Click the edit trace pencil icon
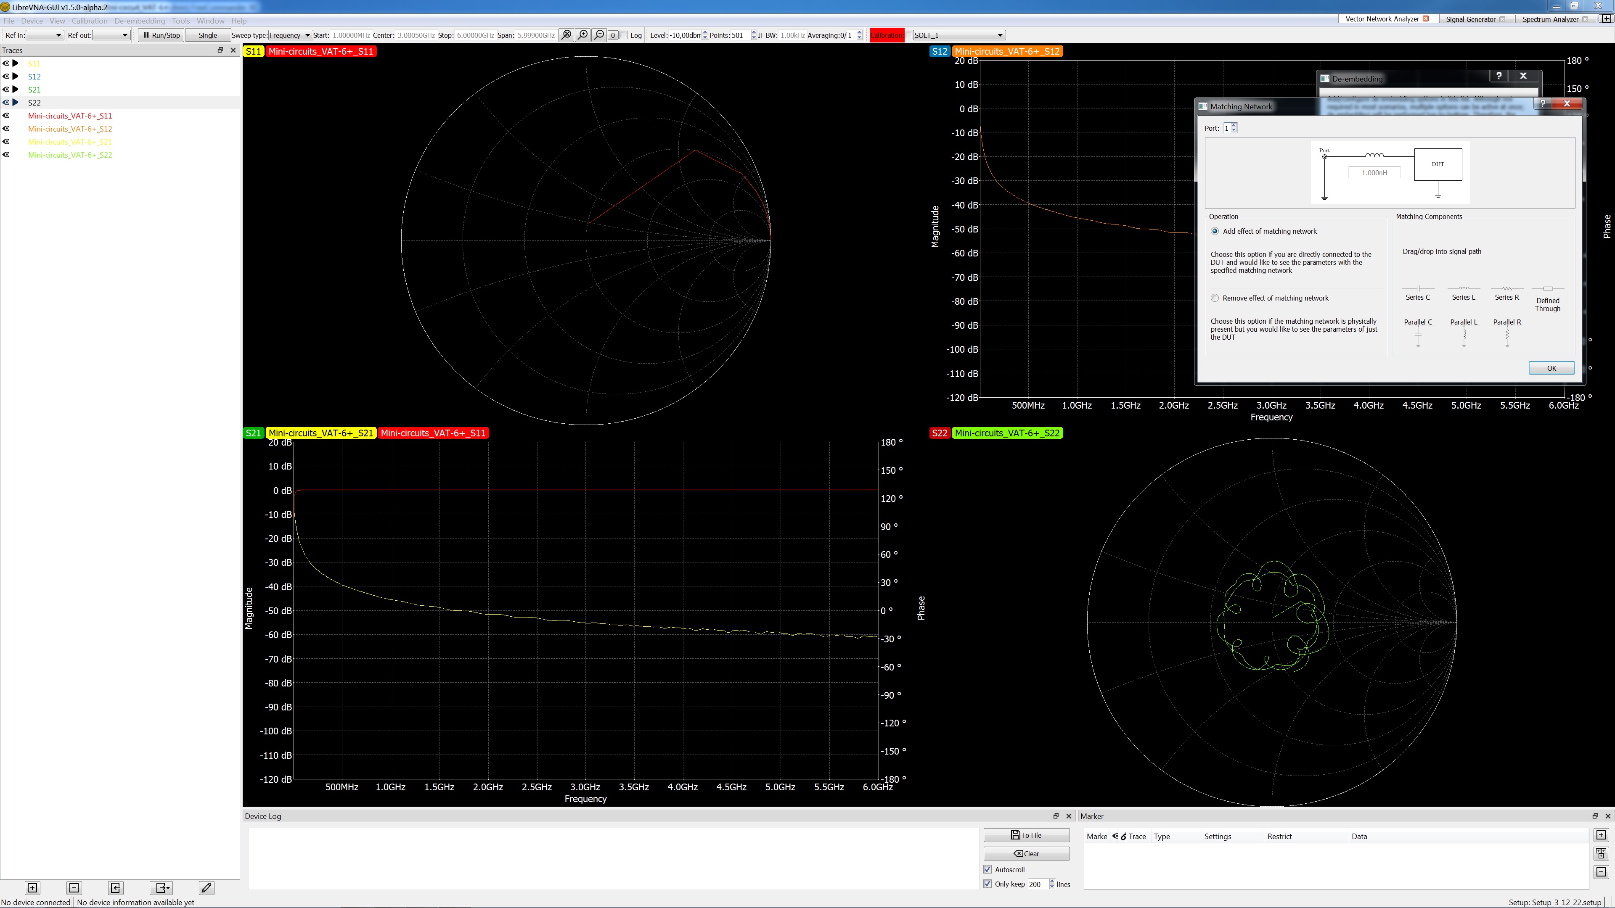This screenshot has width=1615, height=908. (206, 887)
